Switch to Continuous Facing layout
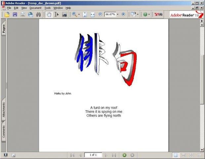The image size is (205, 159). (191, 155)
